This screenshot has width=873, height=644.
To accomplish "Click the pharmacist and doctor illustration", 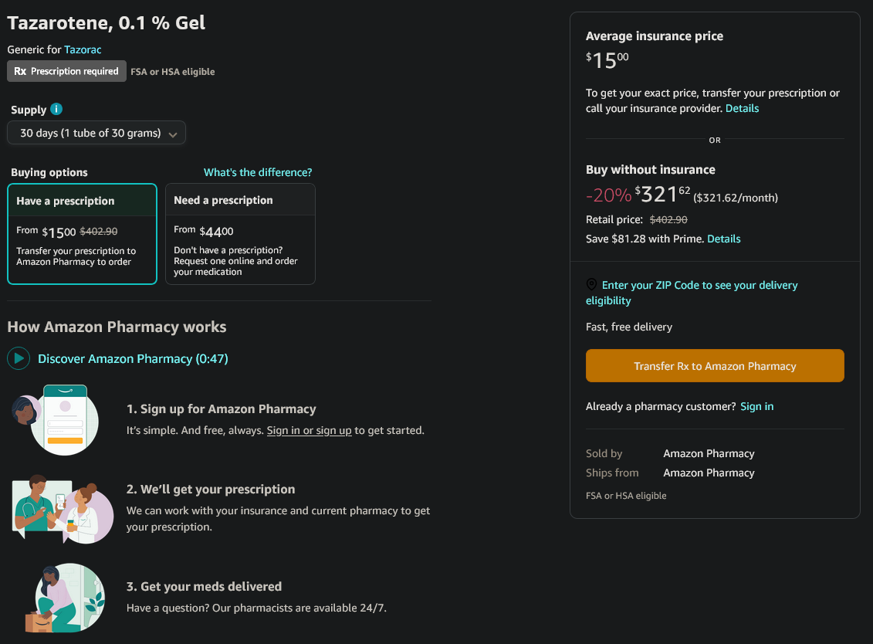I will (x=63, y=509).
